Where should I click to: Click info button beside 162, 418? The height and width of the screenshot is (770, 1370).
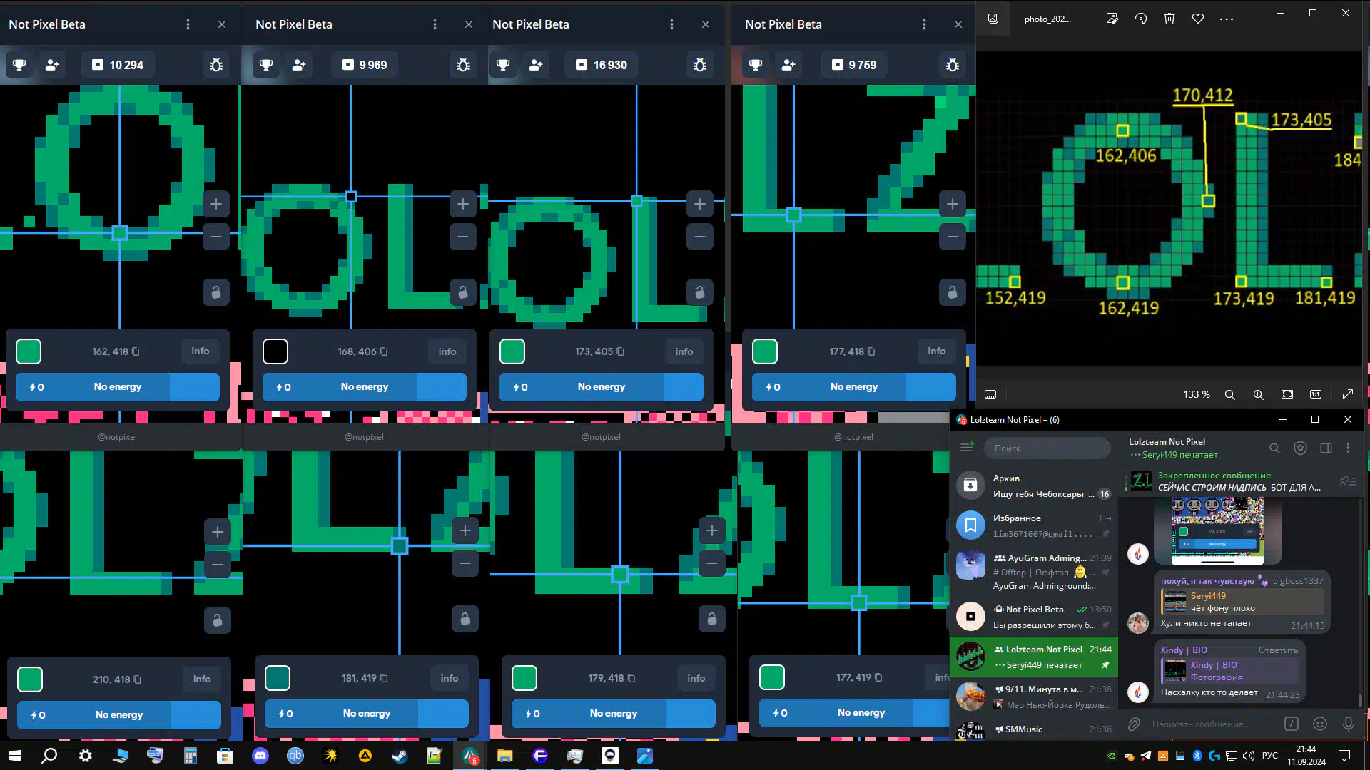[201, 351]
